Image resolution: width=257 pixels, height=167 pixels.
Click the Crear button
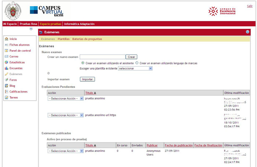tap(131, 57)
